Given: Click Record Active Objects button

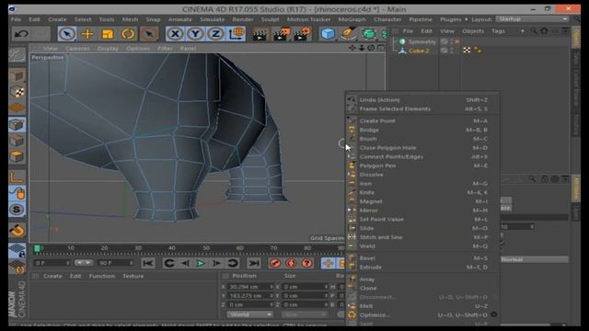Looking at the screenshot, I should 275,263.
